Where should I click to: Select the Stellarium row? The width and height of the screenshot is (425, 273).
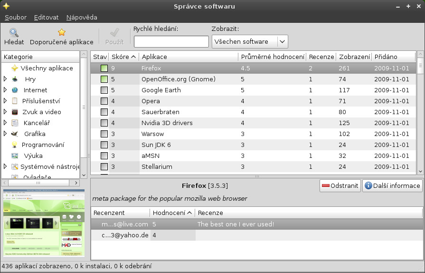(x=253, y=166)
